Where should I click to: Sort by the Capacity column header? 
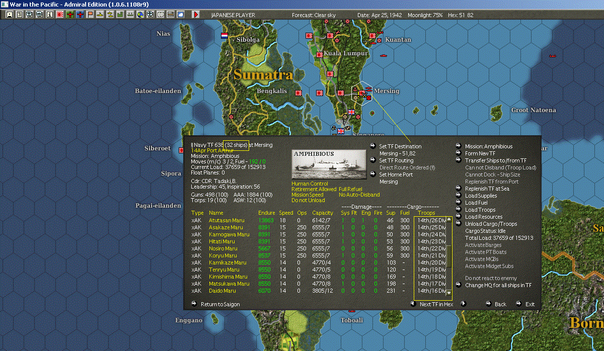323,213
